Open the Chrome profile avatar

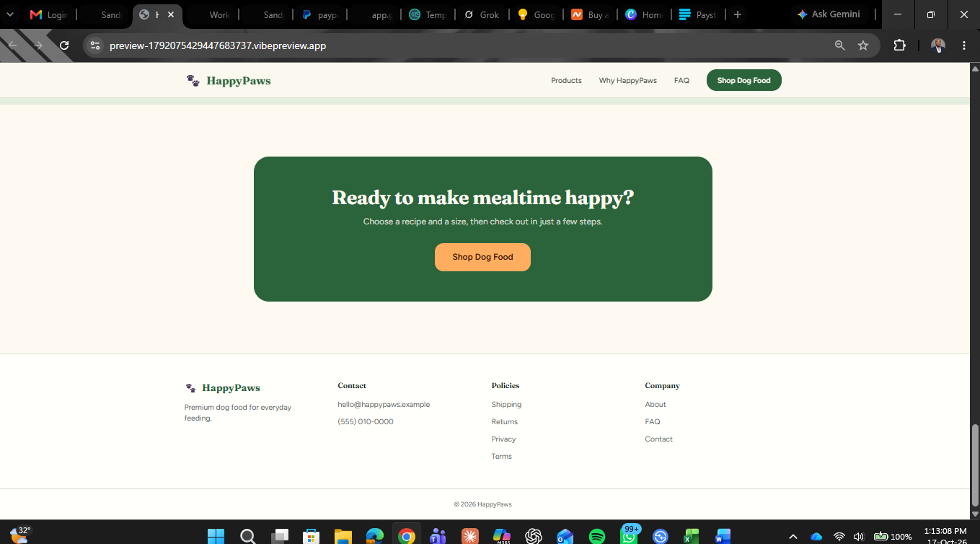click(937, 45)
